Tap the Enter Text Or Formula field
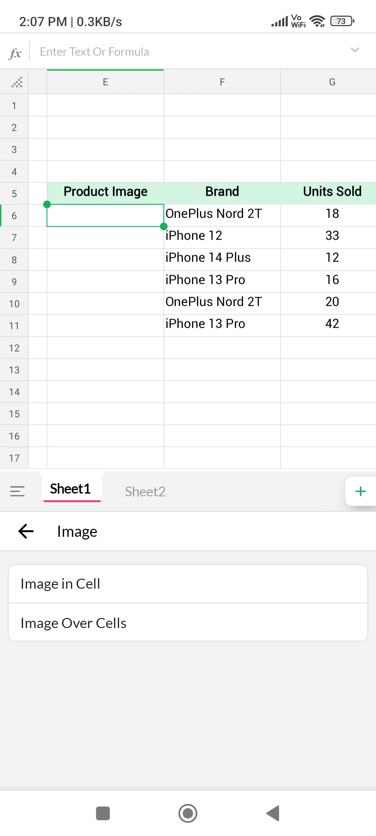376x836 pixels. coord(188,52)
